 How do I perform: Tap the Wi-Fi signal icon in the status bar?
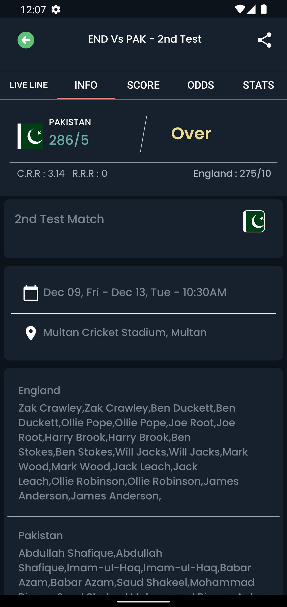pos(240,9)
